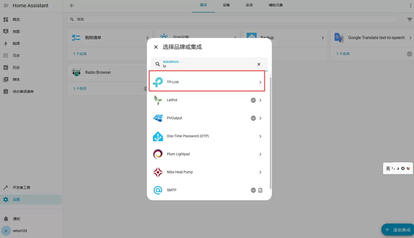Image resolution: width=414 pixels, height=238 pixels.
Task: Collapse the Home Assistant sidebar menu
Action: click(6, 6)
